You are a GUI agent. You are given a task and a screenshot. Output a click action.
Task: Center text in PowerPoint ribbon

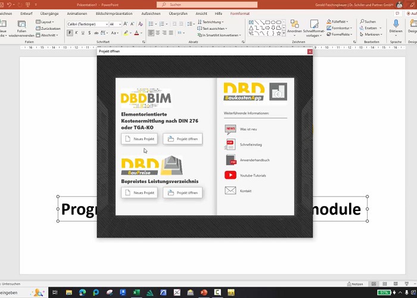click(158, 33)
